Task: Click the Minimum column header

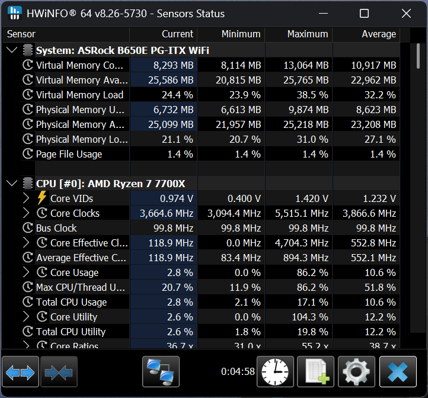Action: tap(231, 34)
